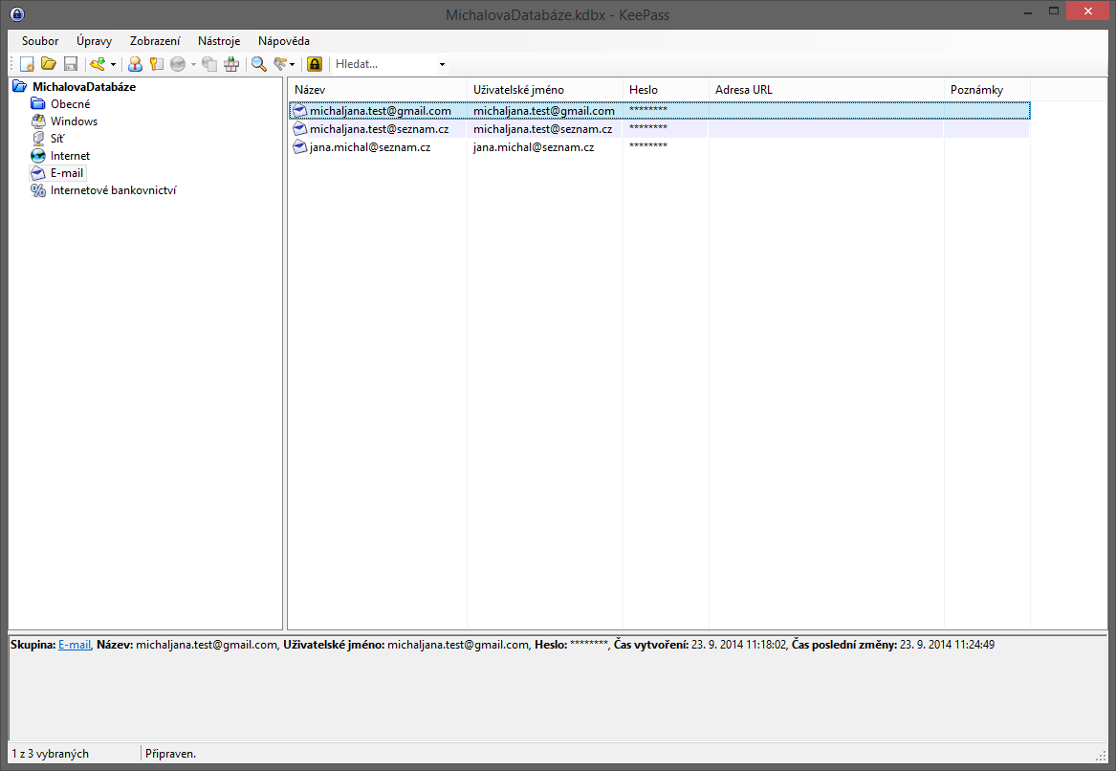The height and width of the screenshot is (771, 1116).
Task: Click the E-mail link in the status bar
Action: (x=74, y=644)
